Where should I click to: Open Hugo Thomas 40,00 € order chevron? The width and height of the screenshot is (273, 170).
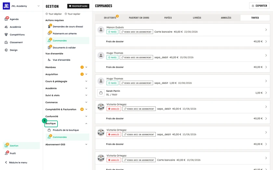[x=266, y=55]
